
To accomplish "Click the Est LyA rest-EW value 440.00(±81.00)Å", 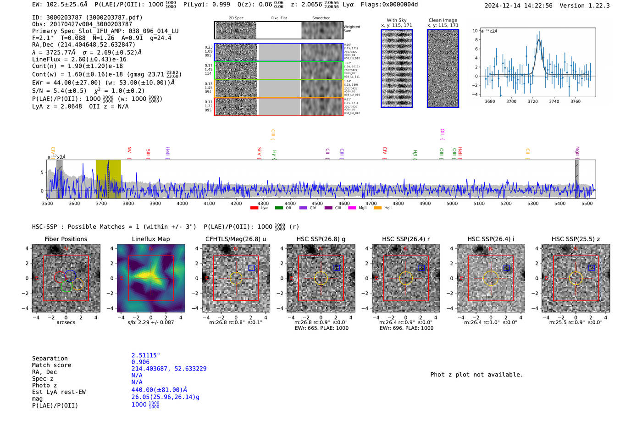I will pos(159,390).
